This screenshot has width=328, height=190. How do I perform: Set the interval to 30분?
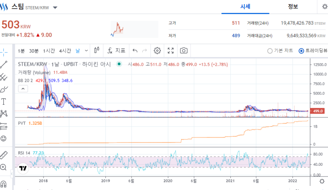(x=34, y=51)
